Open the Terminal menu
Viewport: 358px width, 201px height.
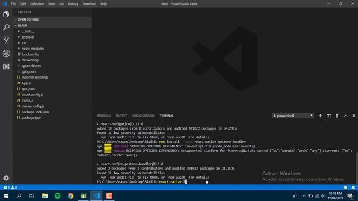point(89,4)
